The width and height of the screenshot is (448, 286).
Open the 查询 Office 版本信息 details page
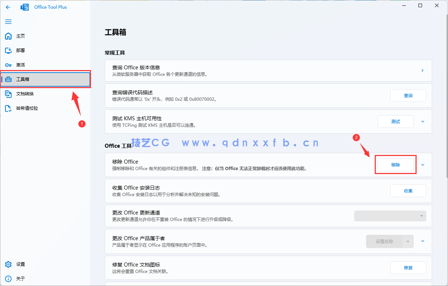[422, 70]
